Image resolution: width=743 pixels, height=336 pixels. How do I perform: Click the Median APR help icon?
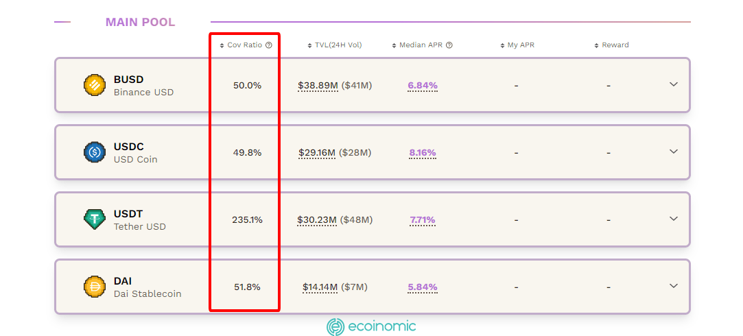click(x=449, y=45)
